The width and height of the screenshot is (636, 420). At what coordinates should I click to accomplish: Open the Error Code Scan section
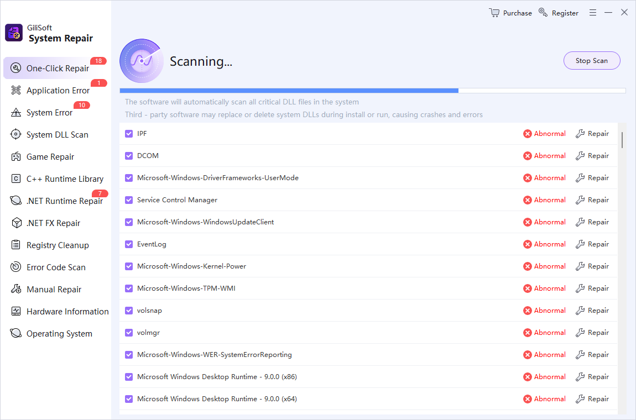tap(55, 267)
